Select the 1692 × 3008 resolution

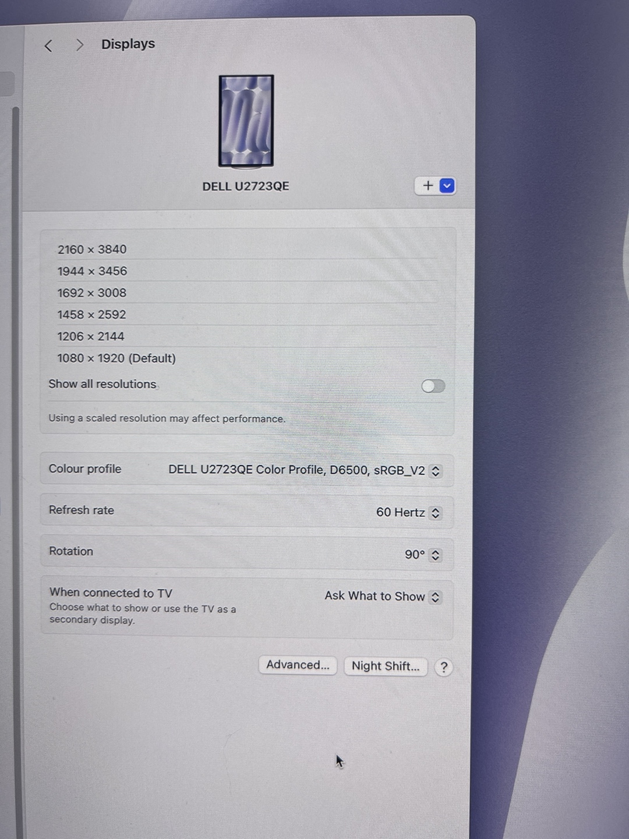click(247, 292)
